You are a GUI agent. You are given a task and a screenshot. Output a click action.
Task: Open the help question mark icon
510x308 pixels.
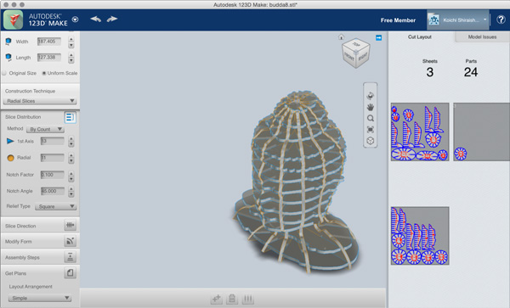tap(501, 20)
